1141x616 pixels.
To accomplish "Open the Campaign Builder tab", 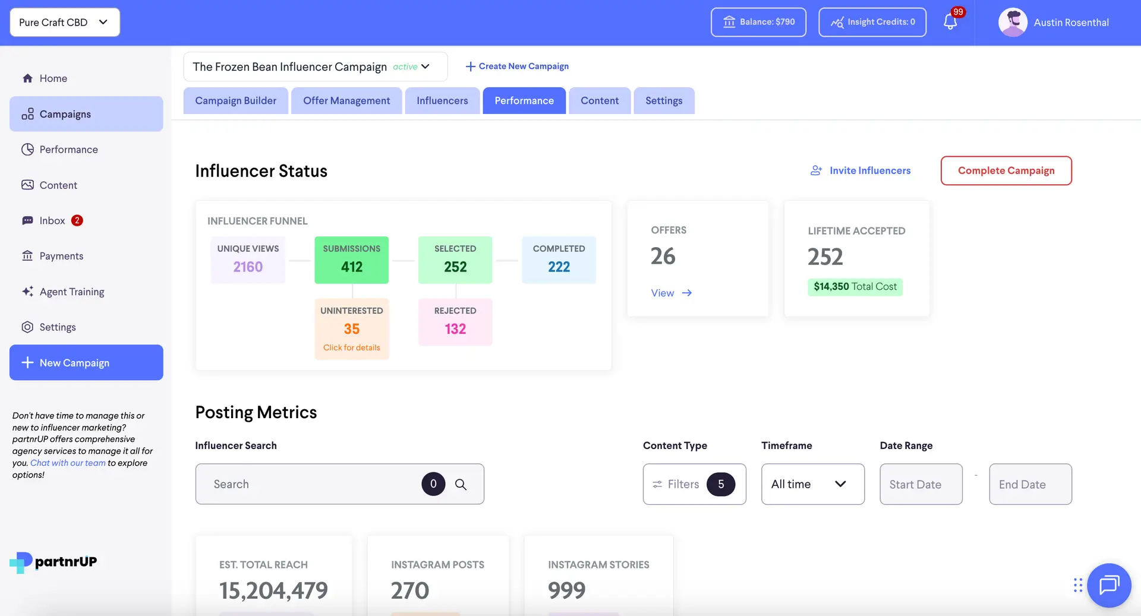I will coord(235,100).
